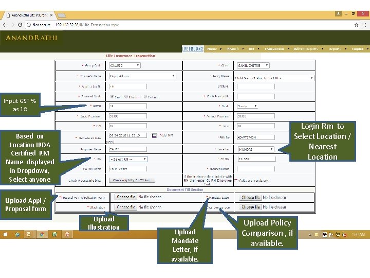The image size is (370, 278).
Task: Choose file for Mandate Letter
Action: 251,197
